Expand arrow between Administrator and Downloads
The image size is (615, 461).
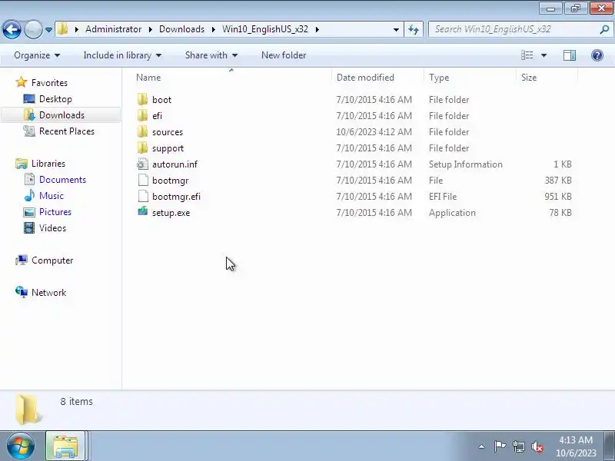click(x=150, y=29)
